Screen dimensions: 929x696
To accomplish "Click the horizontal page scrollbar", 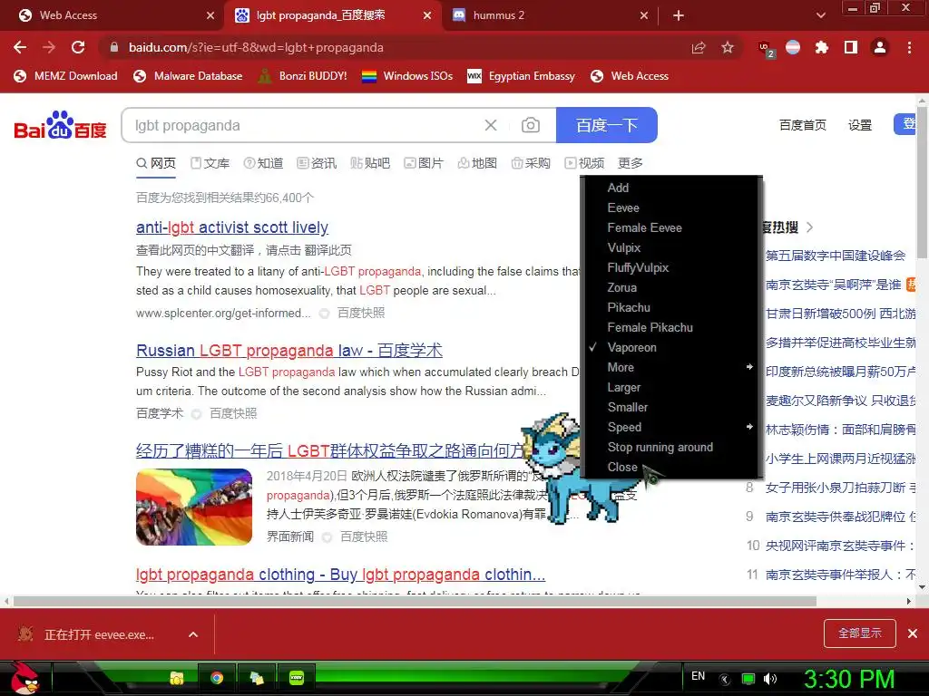I will pyautogui.click(x=415, y=602).
